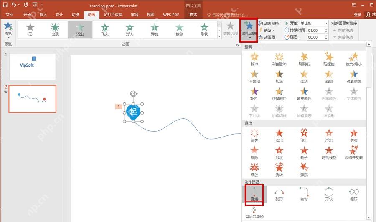Open the 触发 trigger dropdown
Screen dimensions: 376x222
click(267, 30)
